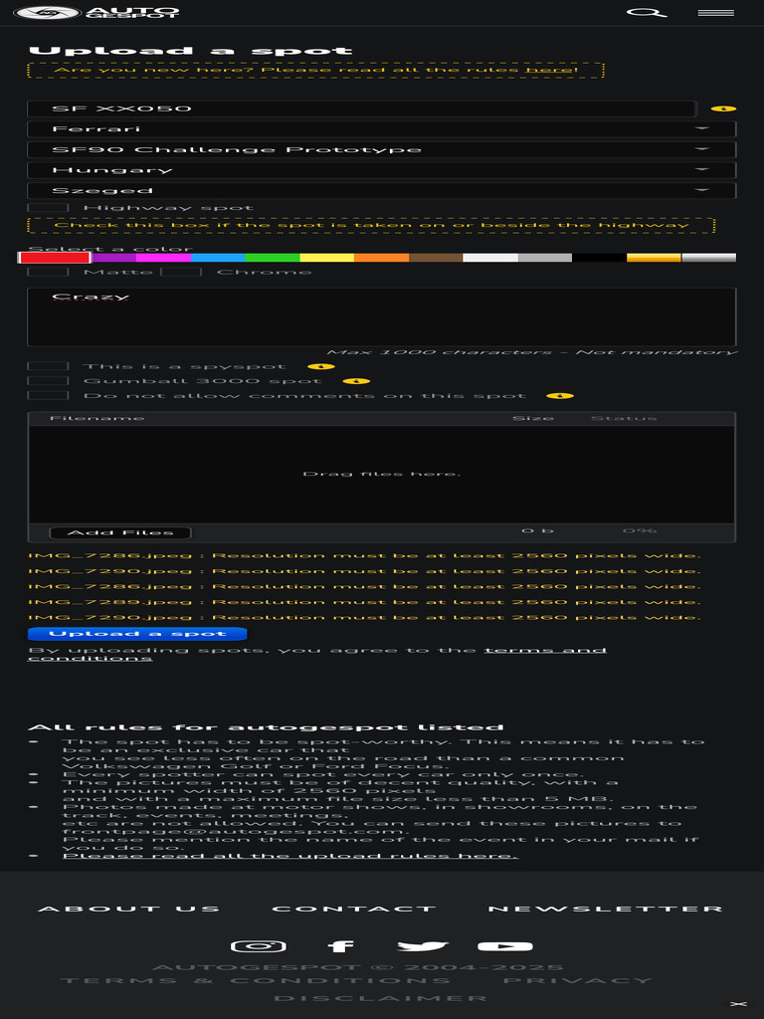Click the Status column header

(x=624, y=418)
